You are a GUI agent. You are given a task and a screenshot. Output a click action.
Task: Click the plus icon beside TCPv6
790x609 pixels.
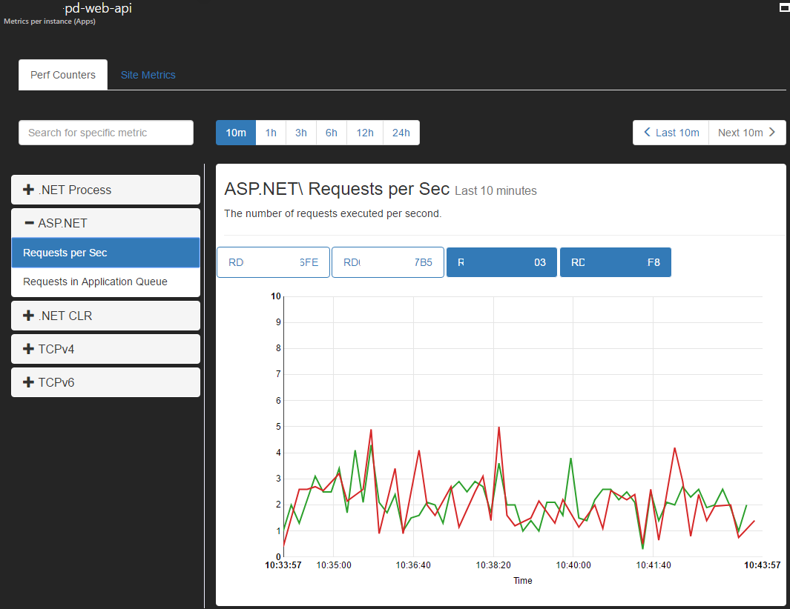tap(29, 382)
